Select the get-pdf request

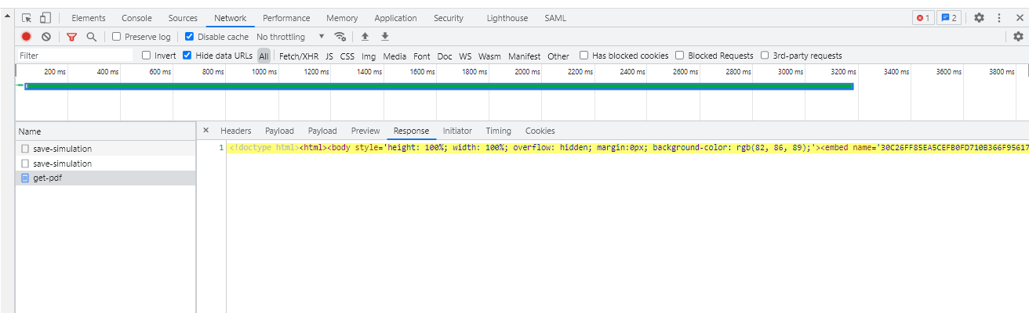pyautogui.click(x=105, y=178)
